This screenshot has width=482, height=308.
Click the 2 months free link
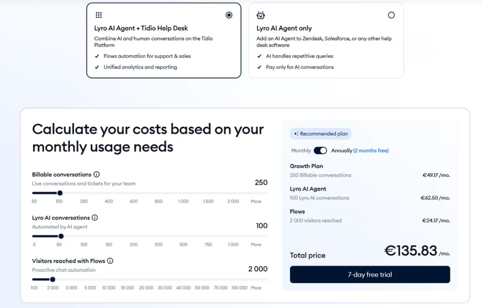(x=371, y=150)
